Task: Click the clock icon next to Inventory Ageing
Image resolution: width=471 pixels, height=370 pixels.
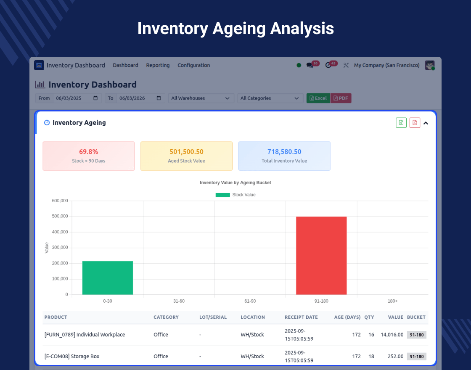Action: [47, 122]
